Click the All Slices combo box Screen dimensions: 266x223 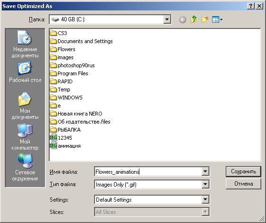point(152,212)
